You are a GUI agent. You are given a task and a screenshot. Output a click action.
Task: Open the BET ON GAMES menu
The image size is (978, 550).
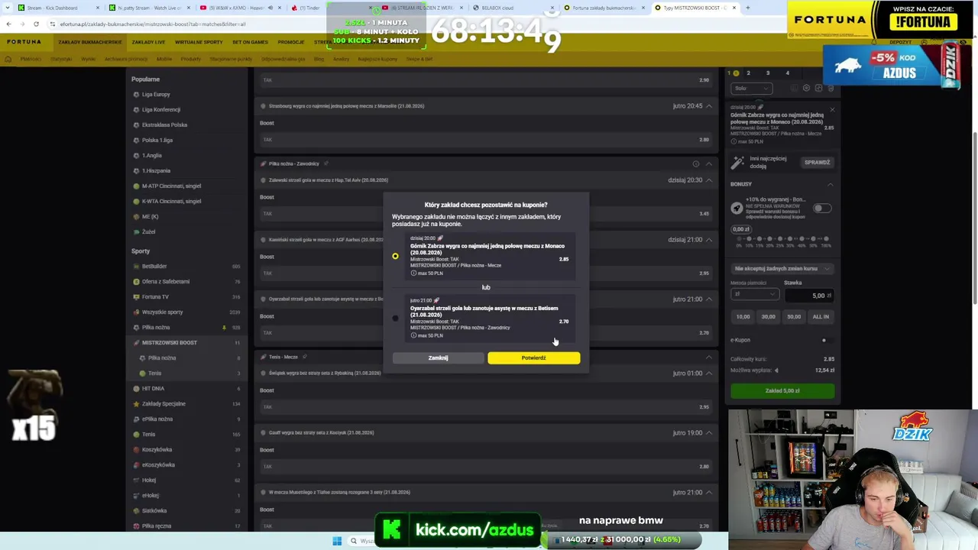pos(250,42)
